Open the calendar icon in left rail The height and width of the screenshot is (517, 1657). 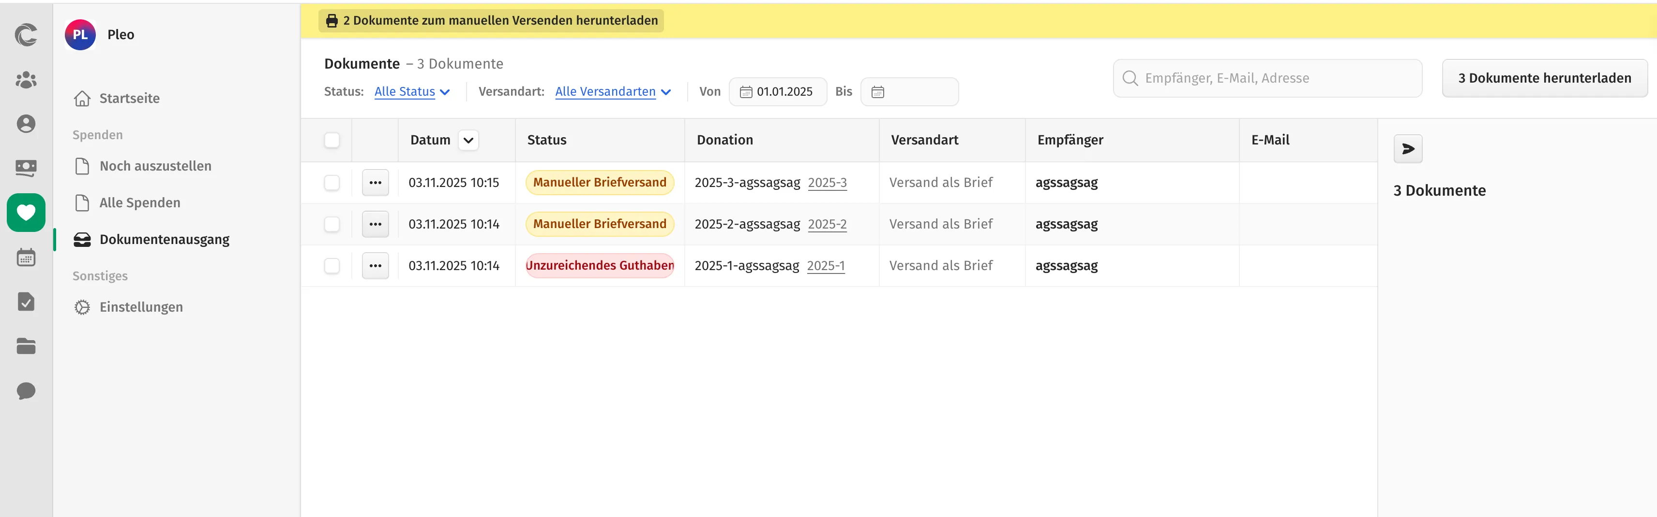(x=26, y=258)
